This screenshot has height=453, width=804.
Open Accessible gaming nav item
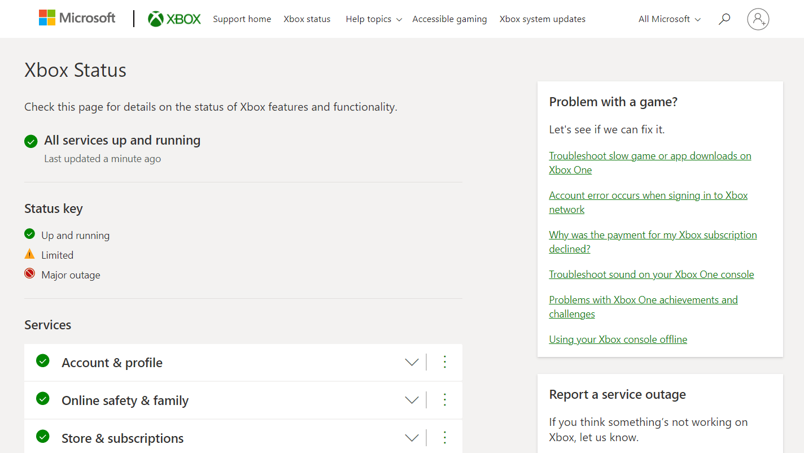(x=449, y=19)
